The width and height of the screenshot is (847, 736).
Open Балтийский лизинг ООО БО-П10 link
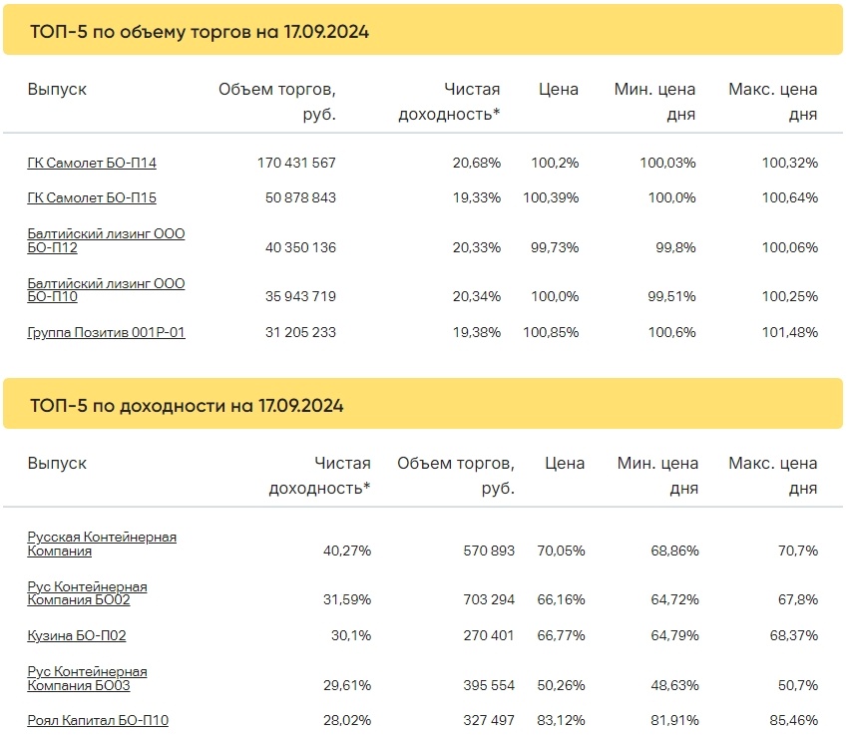[106, 290]
